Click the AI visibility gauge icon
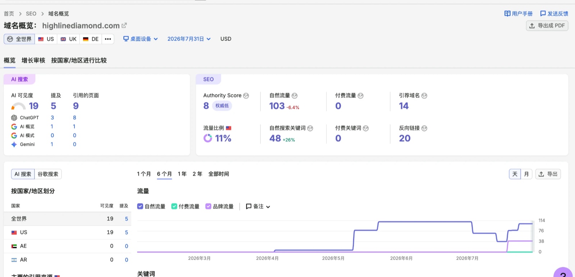Screen dimensions: 575x277 [x=18, y=106]
